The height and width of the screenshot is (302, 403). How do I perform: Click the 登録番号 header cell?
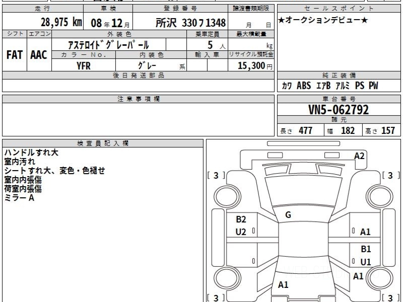(181, 9)
